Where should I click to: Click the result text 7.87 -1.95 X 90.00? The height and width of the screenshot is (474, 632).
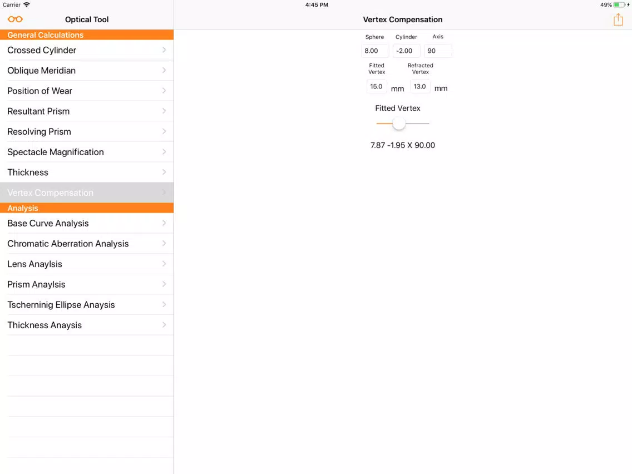pyautogui.click(x=403, y=145)
